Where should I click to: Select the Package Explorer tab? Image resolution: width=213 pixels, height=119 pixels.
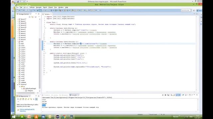tap(24, 14)
